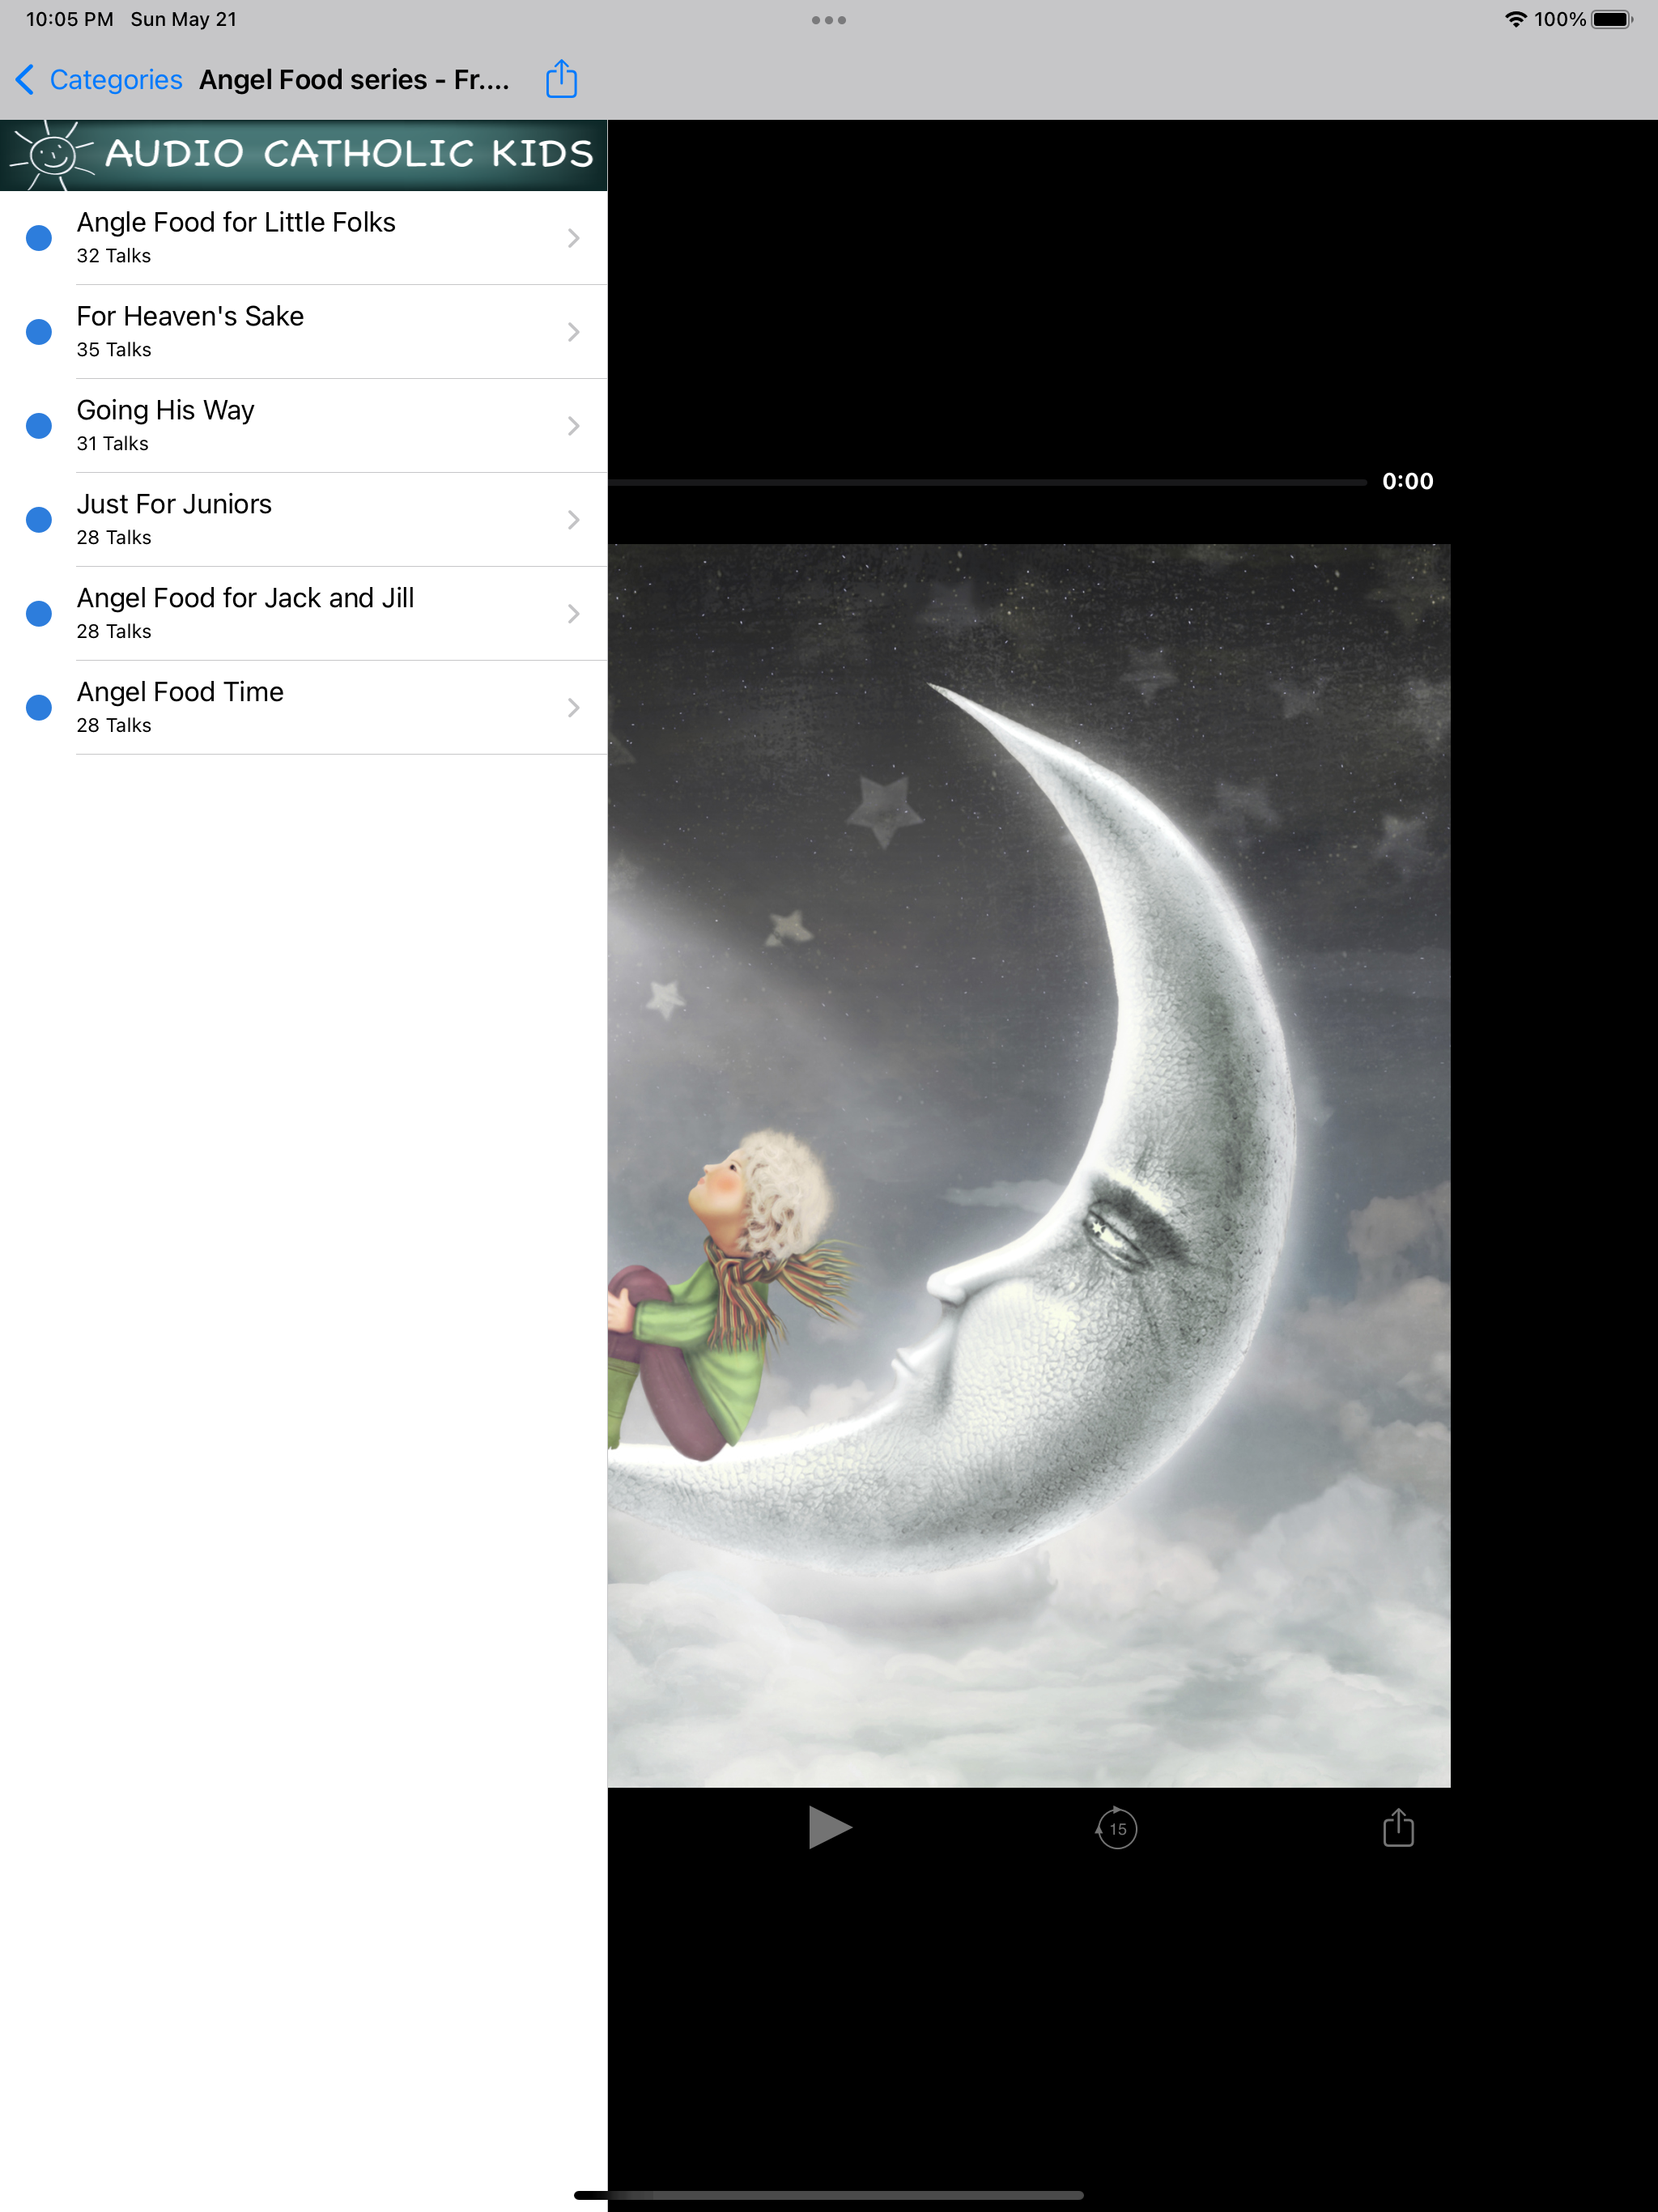
Task: Tap the back chevron arrow
Action: [25, 80]
